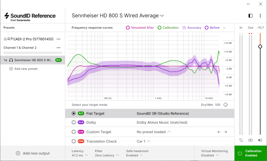The width and height of the screenshot is (267, 161).
Task: Select the Sennheiser HD 800 S preset row
Action: (33, 60)
